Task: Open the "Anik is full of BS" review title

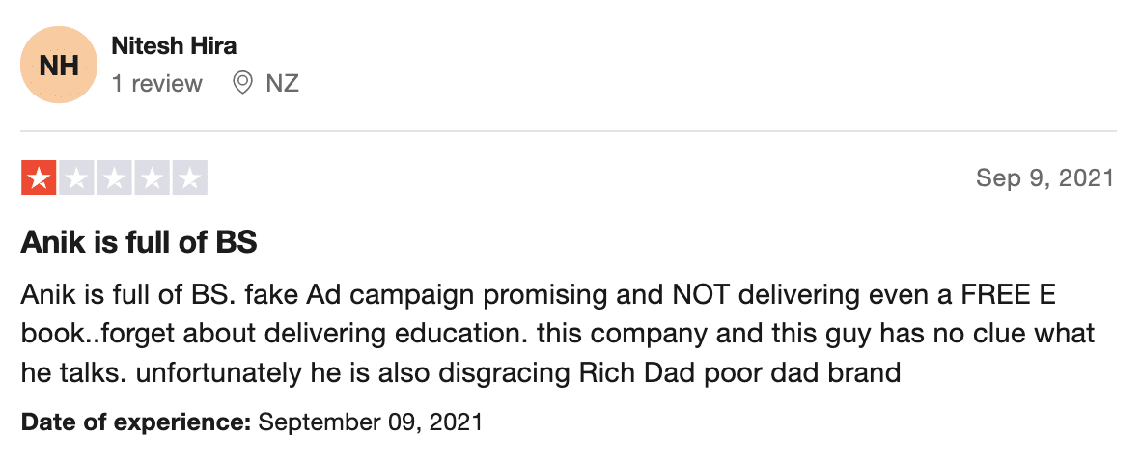Action: pos(139,242)
